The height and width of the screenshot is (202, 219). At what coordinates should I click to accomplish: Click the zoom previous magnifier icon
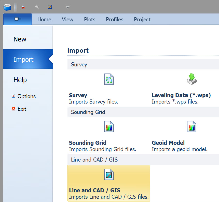pyautogui.click(x=23, y=7)
